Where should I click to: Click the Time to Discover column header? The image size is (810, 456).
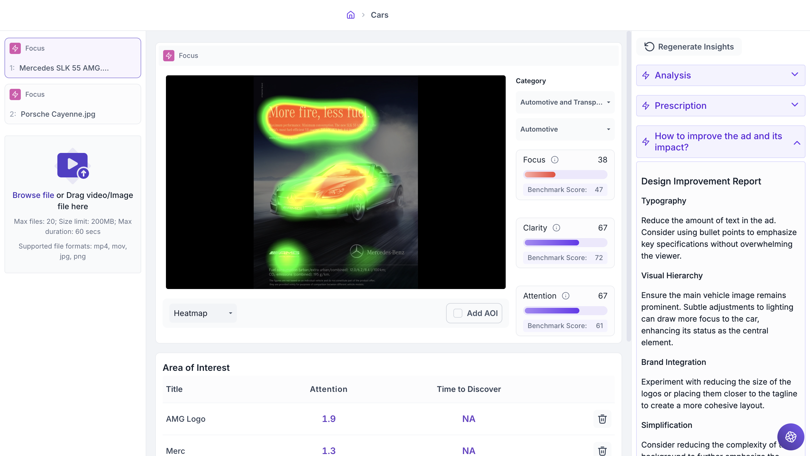click(469, 389)
